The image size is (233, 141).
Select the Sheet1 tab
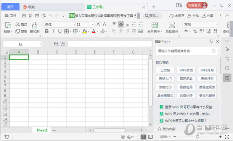point(42,130)
